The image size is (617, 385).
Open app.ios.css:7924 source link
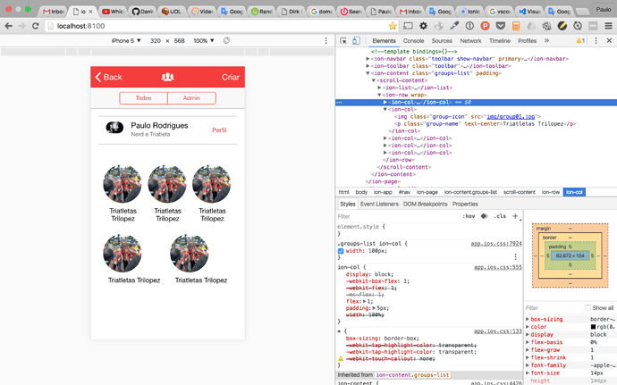496,244
